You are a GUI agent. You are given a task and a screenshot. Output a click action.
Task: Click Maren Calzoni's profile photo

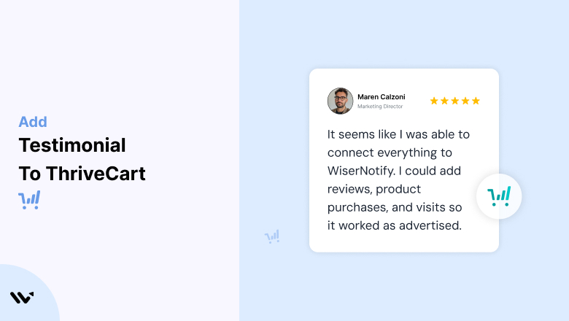(x=340, y=101)
